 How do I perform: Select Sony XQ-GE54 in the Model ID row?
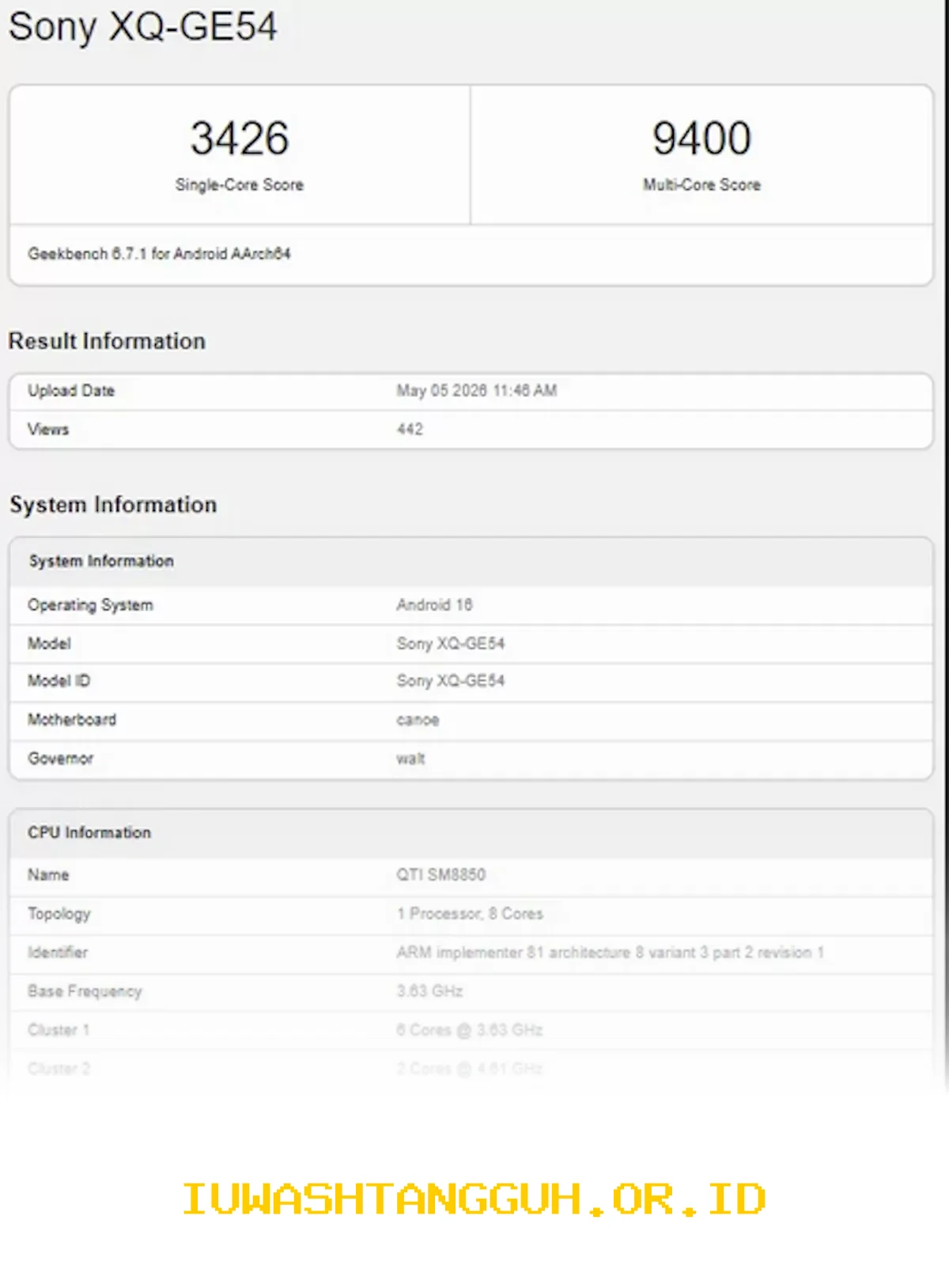pyautogui.click(x=451, y=681)
